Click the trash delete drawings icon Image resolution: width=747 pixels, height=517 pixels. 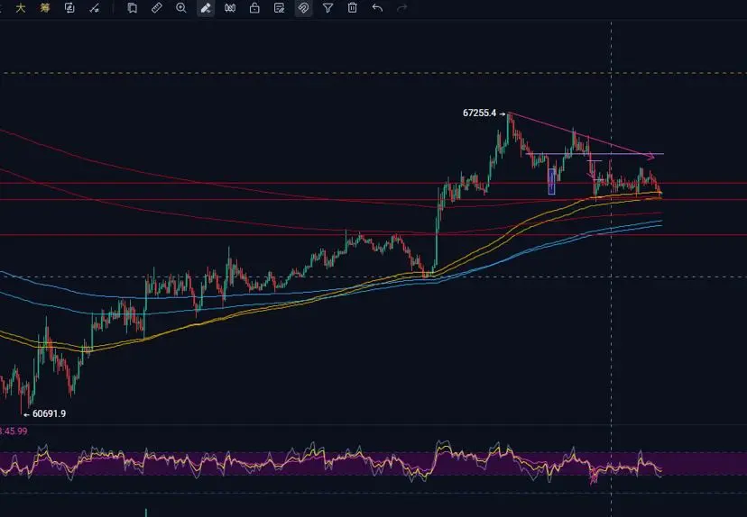[x=353, y=7]
